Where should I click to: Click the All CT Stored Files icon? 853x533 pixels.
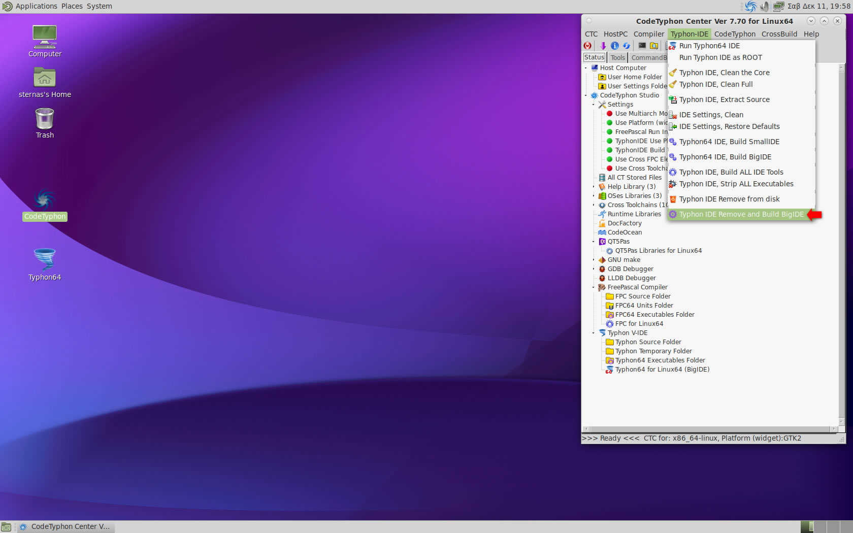pyautogui.click(x=602, y=178)
